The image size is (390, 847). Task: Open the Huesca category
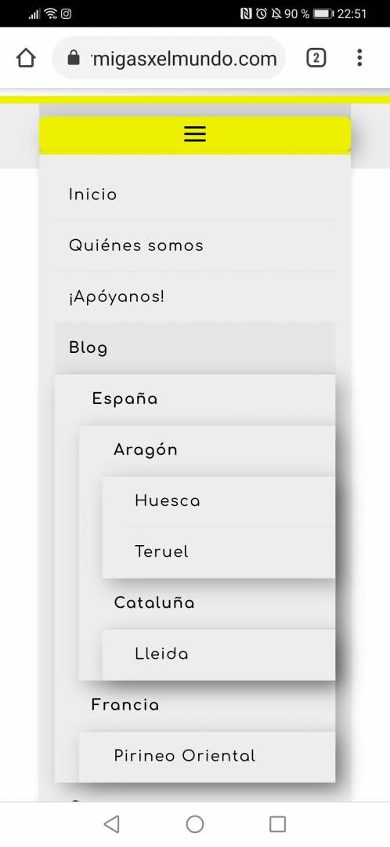pyautogui.click(x=218, y=501)
